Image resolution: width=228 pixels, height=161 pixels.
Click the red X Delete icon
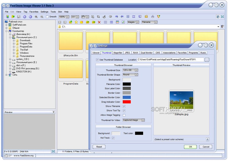(99, 22)
